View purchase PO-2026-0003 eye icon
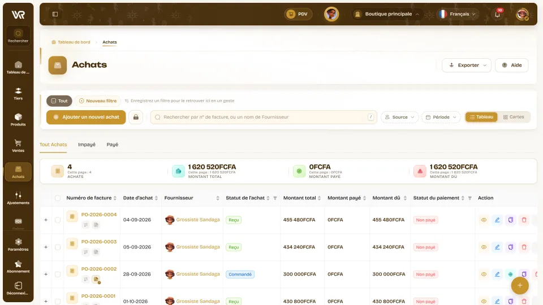 click(x=484, y=247)
